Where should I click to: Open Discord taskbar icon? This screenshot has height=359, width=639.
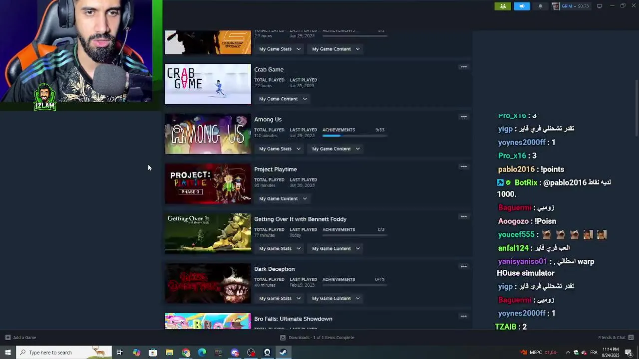(235, 353)
